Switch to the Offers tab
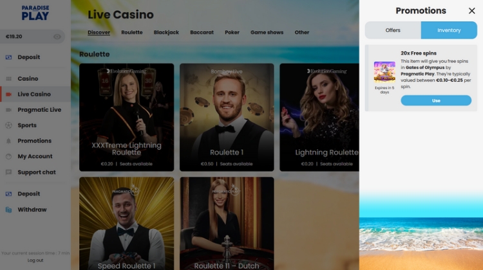Viewport: 483px width, 270px height. pyautogui.click(x=393, y=30)
